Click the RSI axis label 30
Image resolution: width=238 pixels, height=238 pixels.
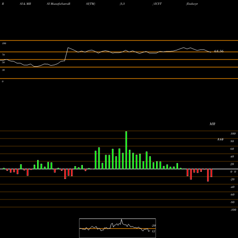click(x=3, y=70)
